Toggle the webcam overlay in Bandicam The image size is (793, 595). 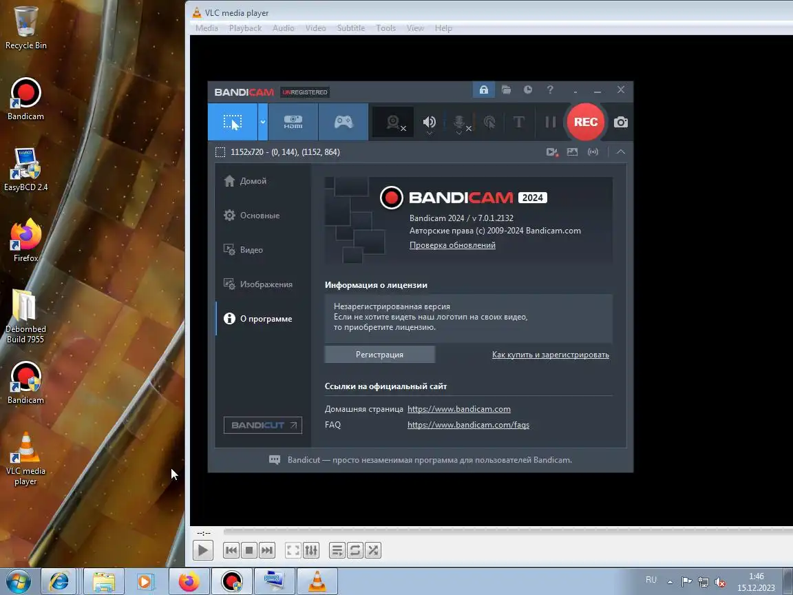pyautogui.click(x=394, y=122)
